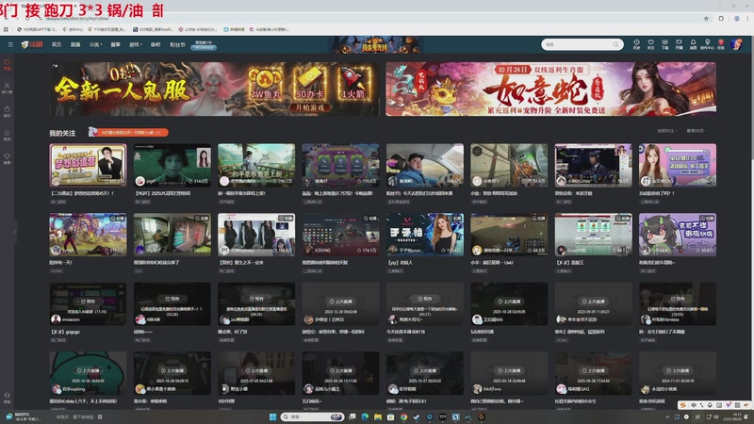Open the 直播 navigation item

pos(75,44)
